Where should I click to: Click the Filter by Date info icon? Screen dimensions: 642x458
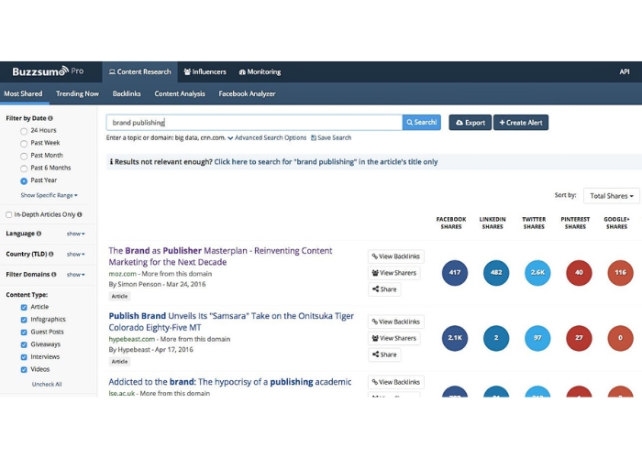pyautogui.click(x=50, y=118)
